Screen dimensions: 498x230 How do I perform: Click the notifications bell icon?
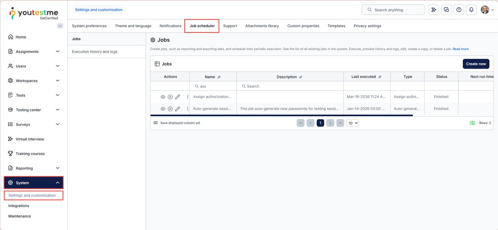click(x=471, y=10)
